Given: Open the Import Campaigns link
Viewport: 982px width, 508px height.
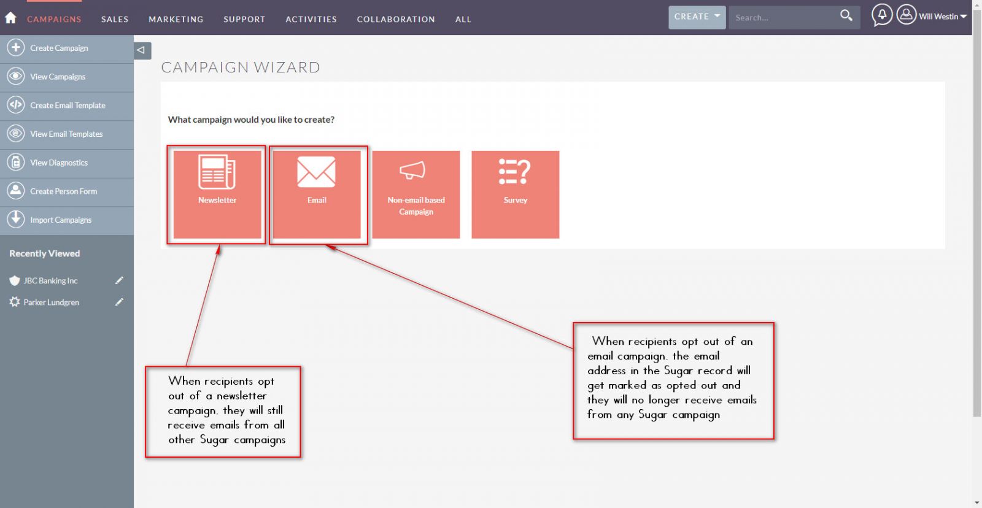Looking at the screenshot, I should (61, 220).
